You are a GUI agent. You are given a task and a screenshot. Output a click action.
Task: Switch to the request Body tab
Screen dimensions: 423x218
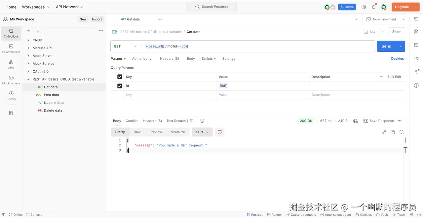[x=191, y=59]
